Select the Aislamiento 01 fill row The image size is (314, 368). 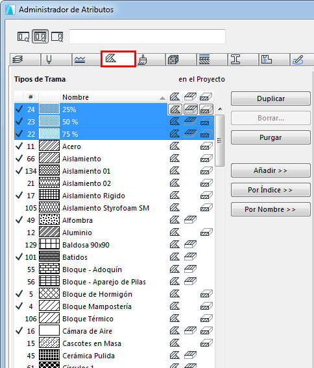point(114,171)
